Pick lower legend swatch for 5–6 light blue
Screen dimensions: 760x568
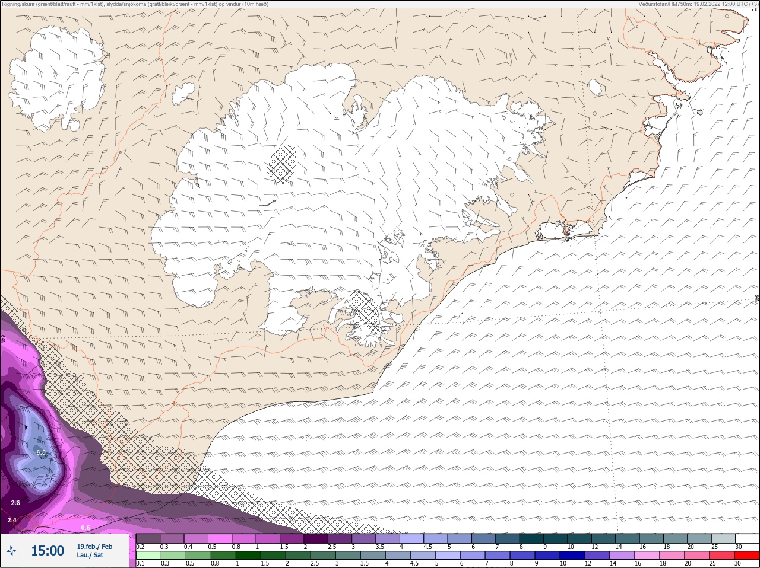point(449,556)
